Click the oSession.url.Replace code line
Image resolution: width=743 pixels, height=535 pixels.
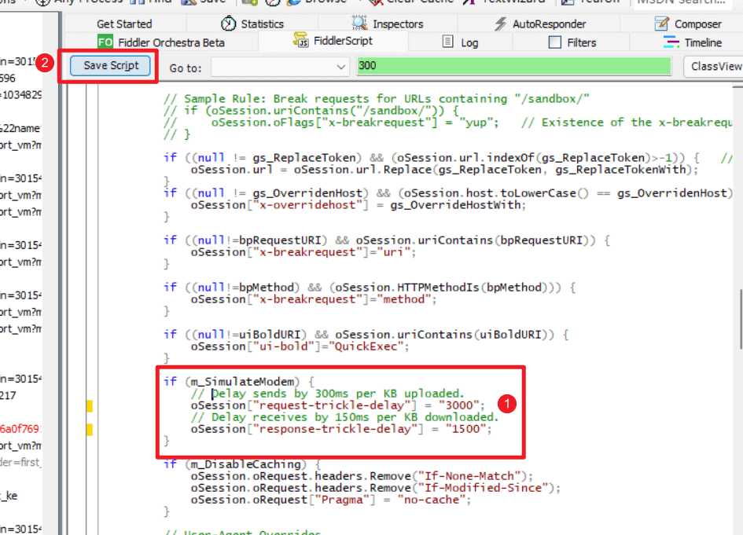(x=444, y=170)
